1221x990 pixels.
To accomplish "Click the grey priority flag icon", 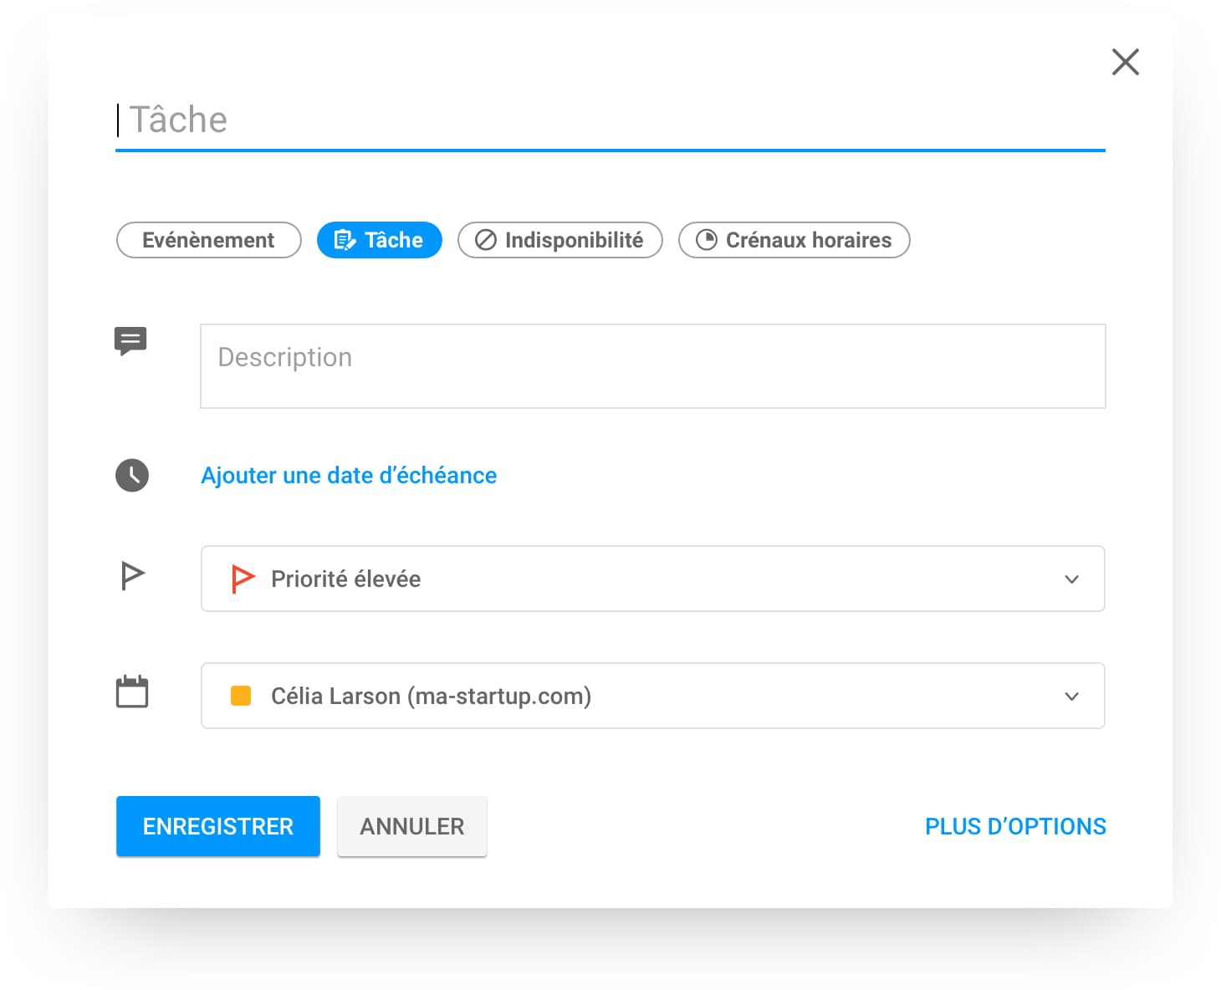I will pos(132,576).
